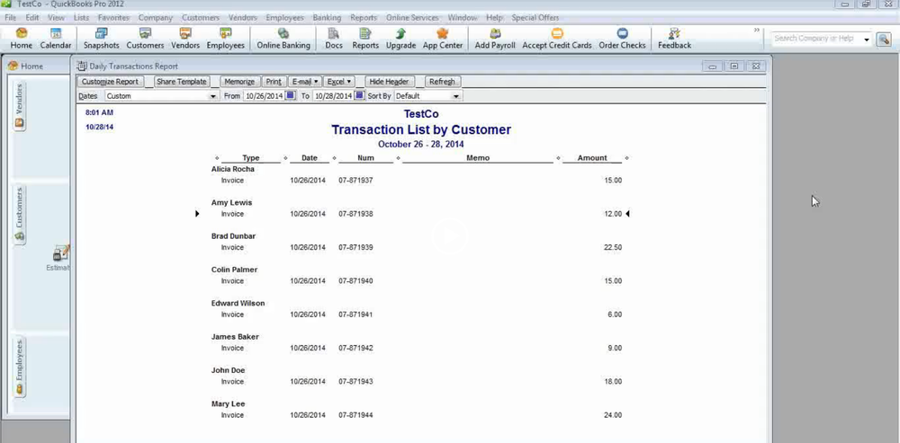Open the Edit menu

pyautogui.click(x=32, y=18)
